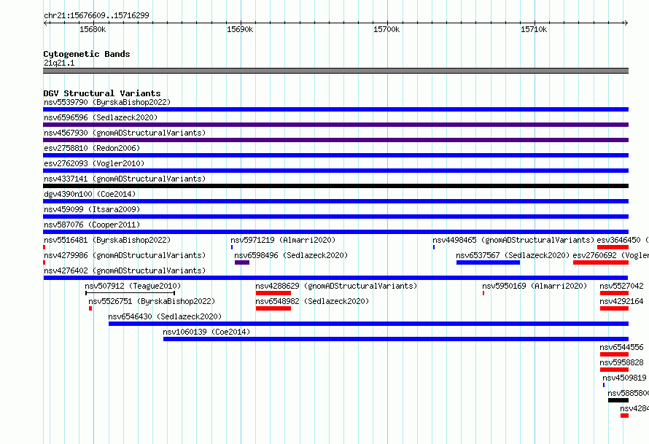Select the red bar under nsv6544556

click(x=614, y=354)
